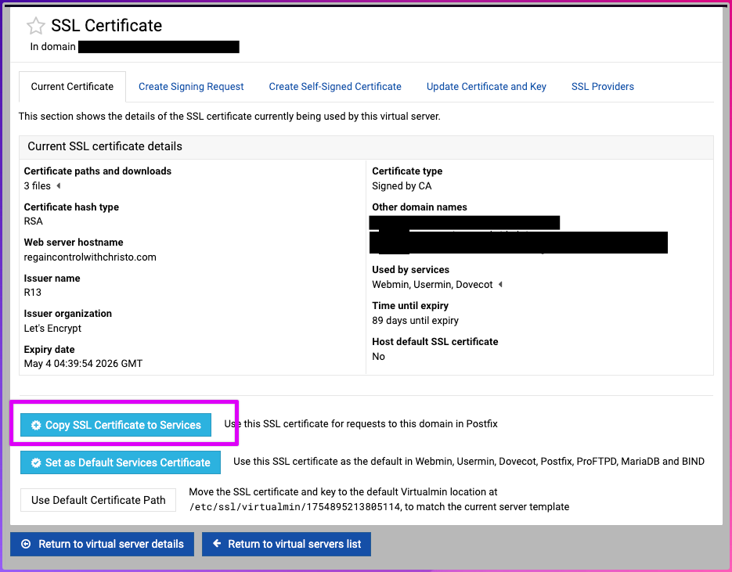Screen dimensions: 732x572
Task: Click the 89 days until expiry text
Action: pos(415,320)
